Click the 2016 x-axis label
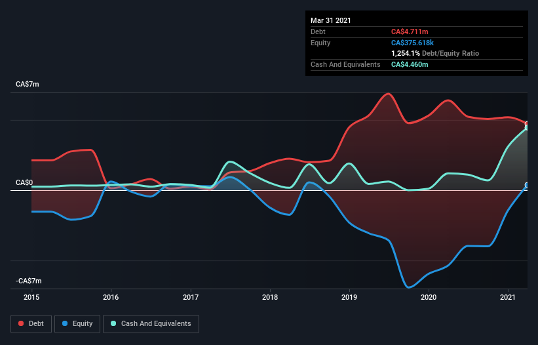The image size is (538, 345). (x=111, y=297)
